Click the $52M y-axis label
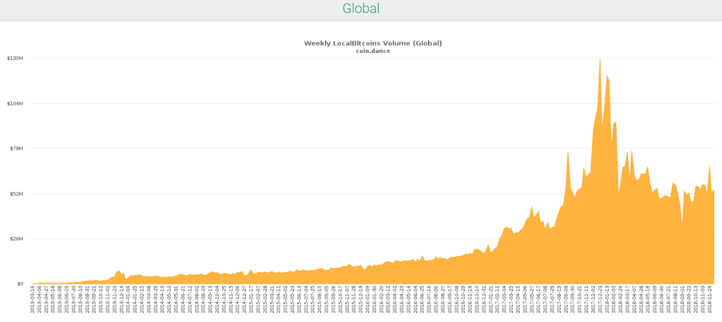Image resolution: width=722 pixels, height=322 pixels. click(15, 194)
